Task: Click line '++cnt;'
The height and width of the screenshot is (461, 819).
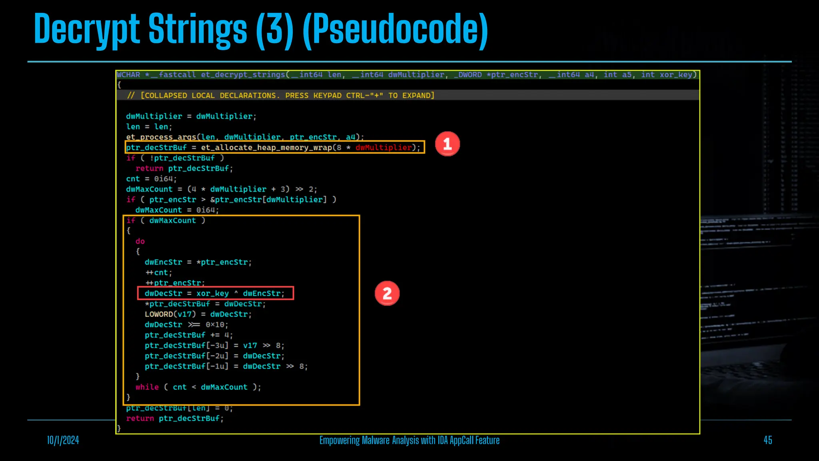Action: click(x=158, y=273)
